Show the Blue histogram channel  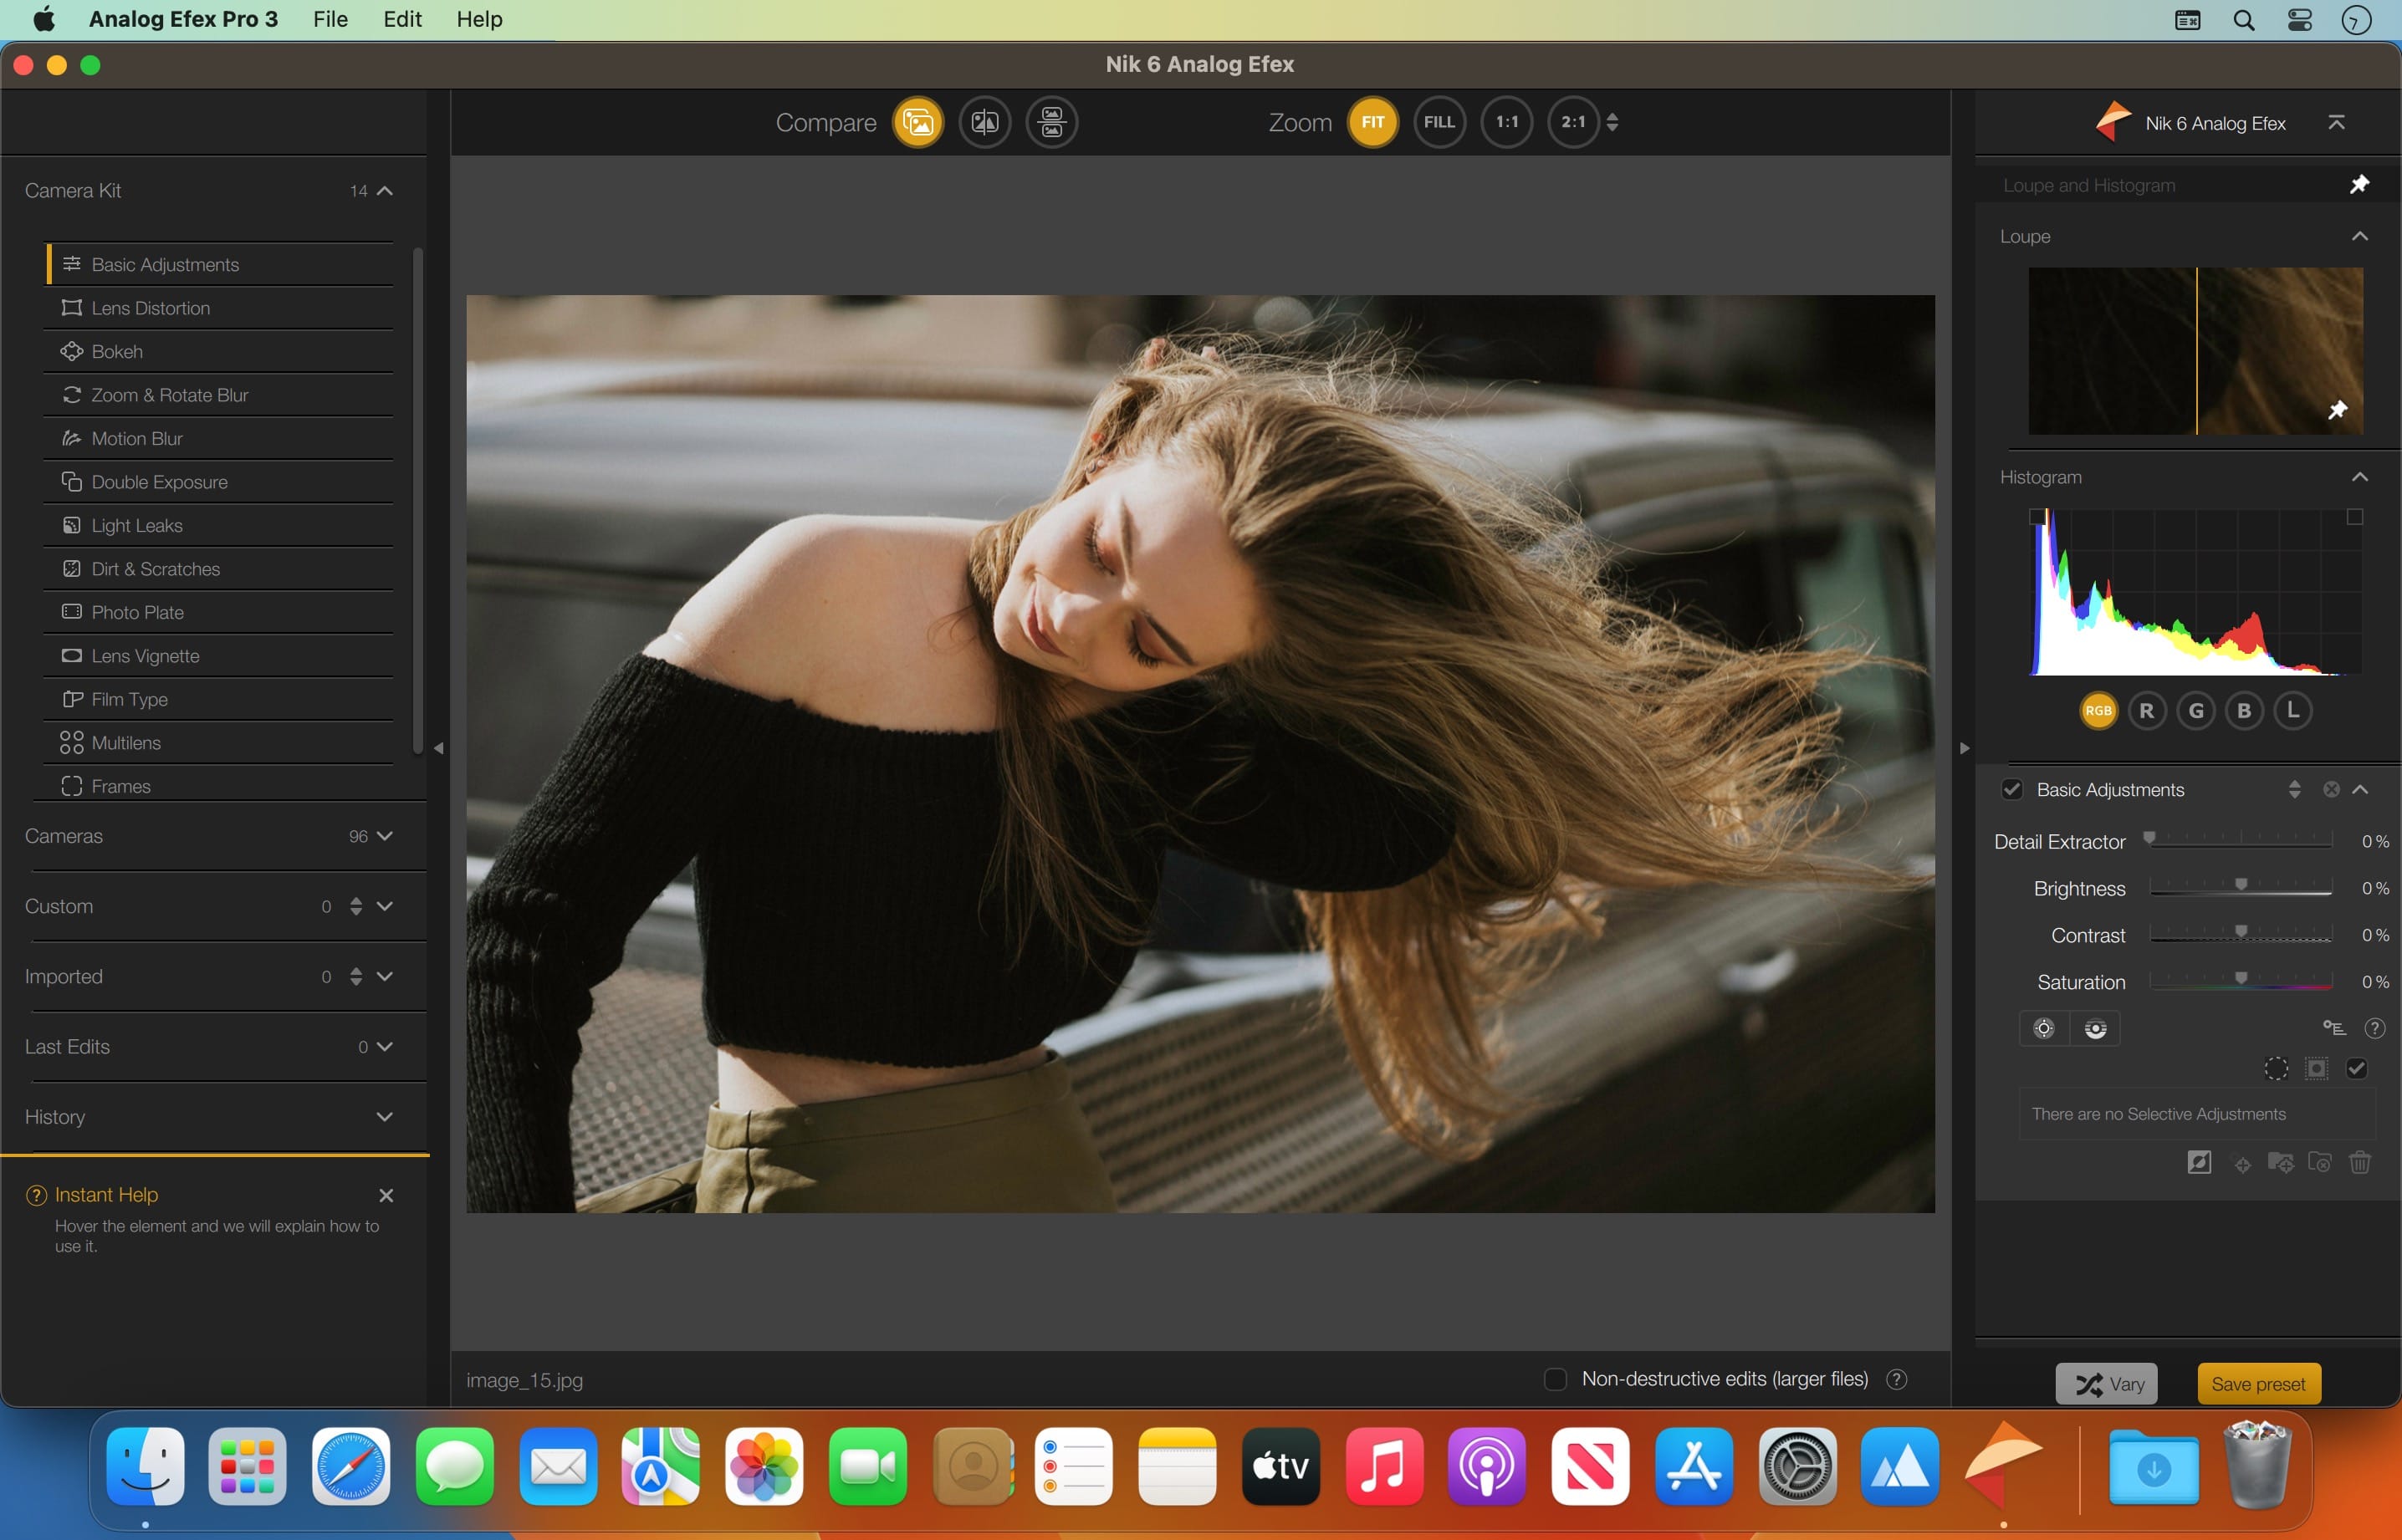pos(2244,710)
